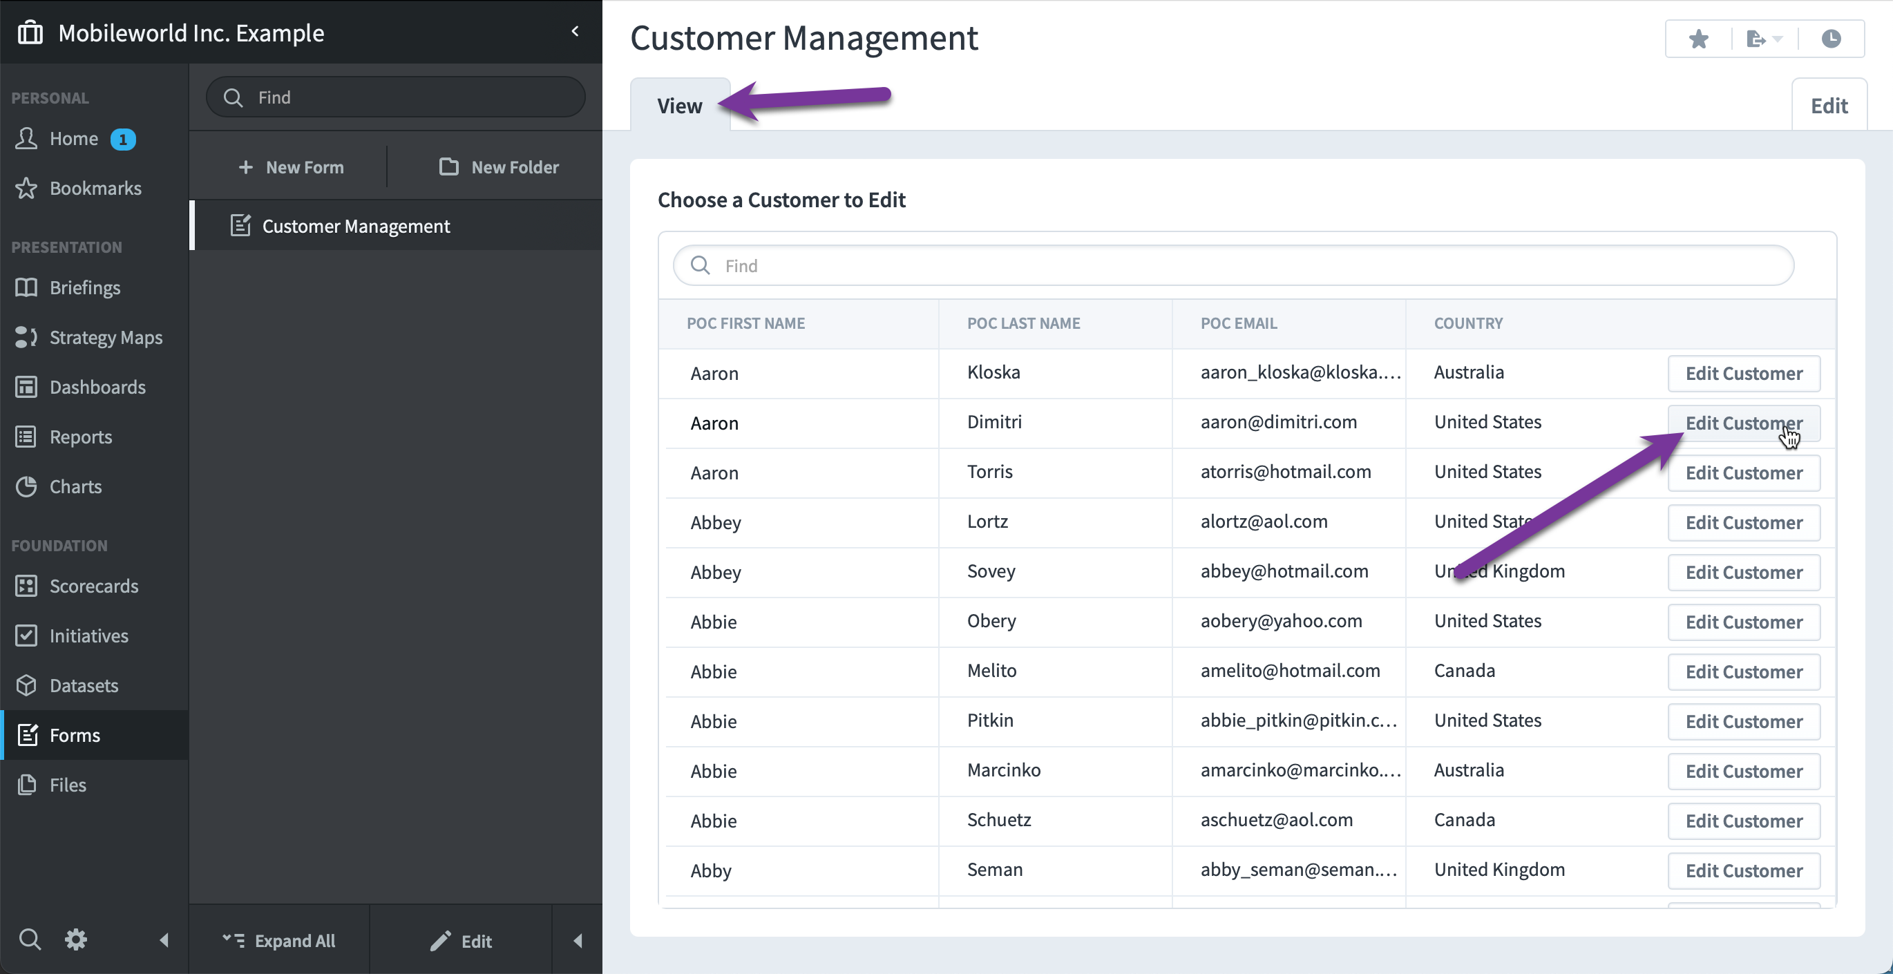This screenshot has height=974, width=1893.
Task: Edit Customer for Abbie Obery
Action: pos(1744,622)
